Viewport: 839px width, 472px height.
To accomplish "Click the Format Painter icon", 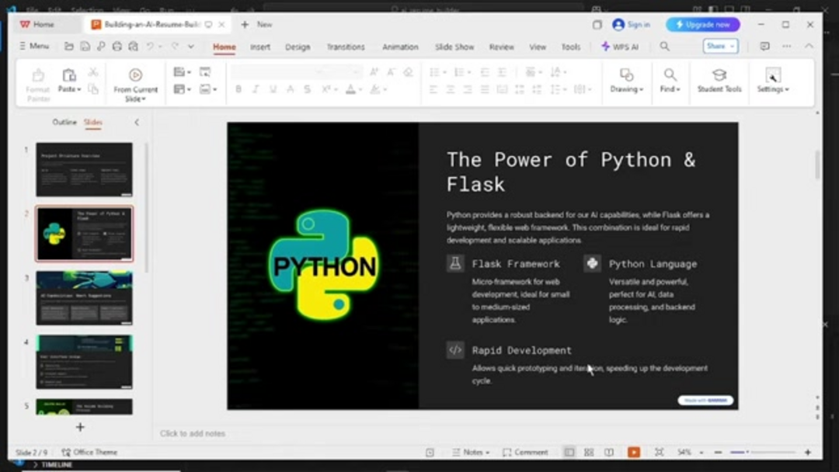I will pyautogui.click(x=38, y=76).
